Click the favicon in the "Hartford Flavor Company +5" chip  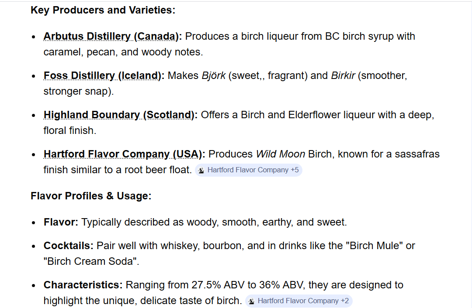pos(201,170)
